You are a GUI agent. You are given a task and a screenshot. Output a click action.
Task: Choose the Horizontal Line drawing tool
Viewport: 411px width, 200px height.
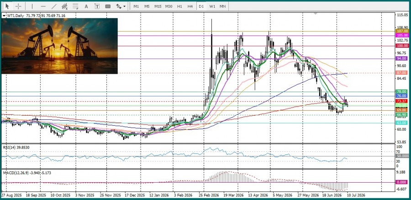pyautogui.click(x=43, y=6)
